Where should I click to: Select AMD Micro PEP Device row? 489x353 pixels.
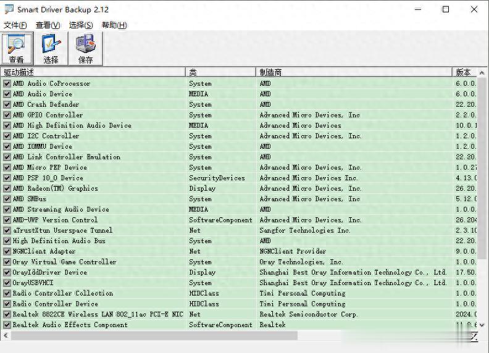(x=238, y=167)
